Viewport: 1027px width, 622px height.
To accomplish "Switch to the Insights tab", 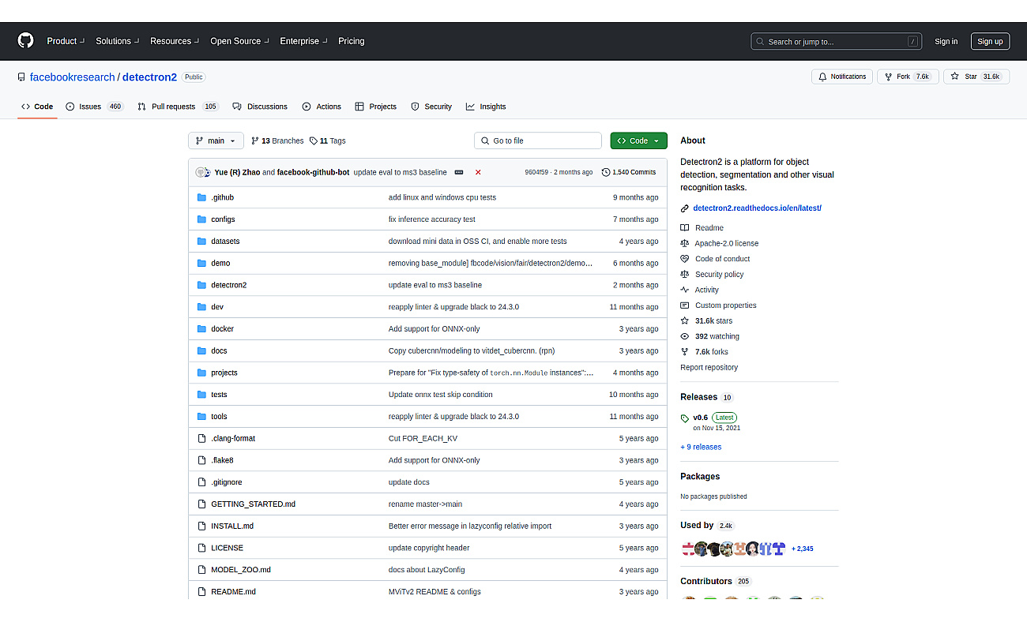I will tap(486, 107).
